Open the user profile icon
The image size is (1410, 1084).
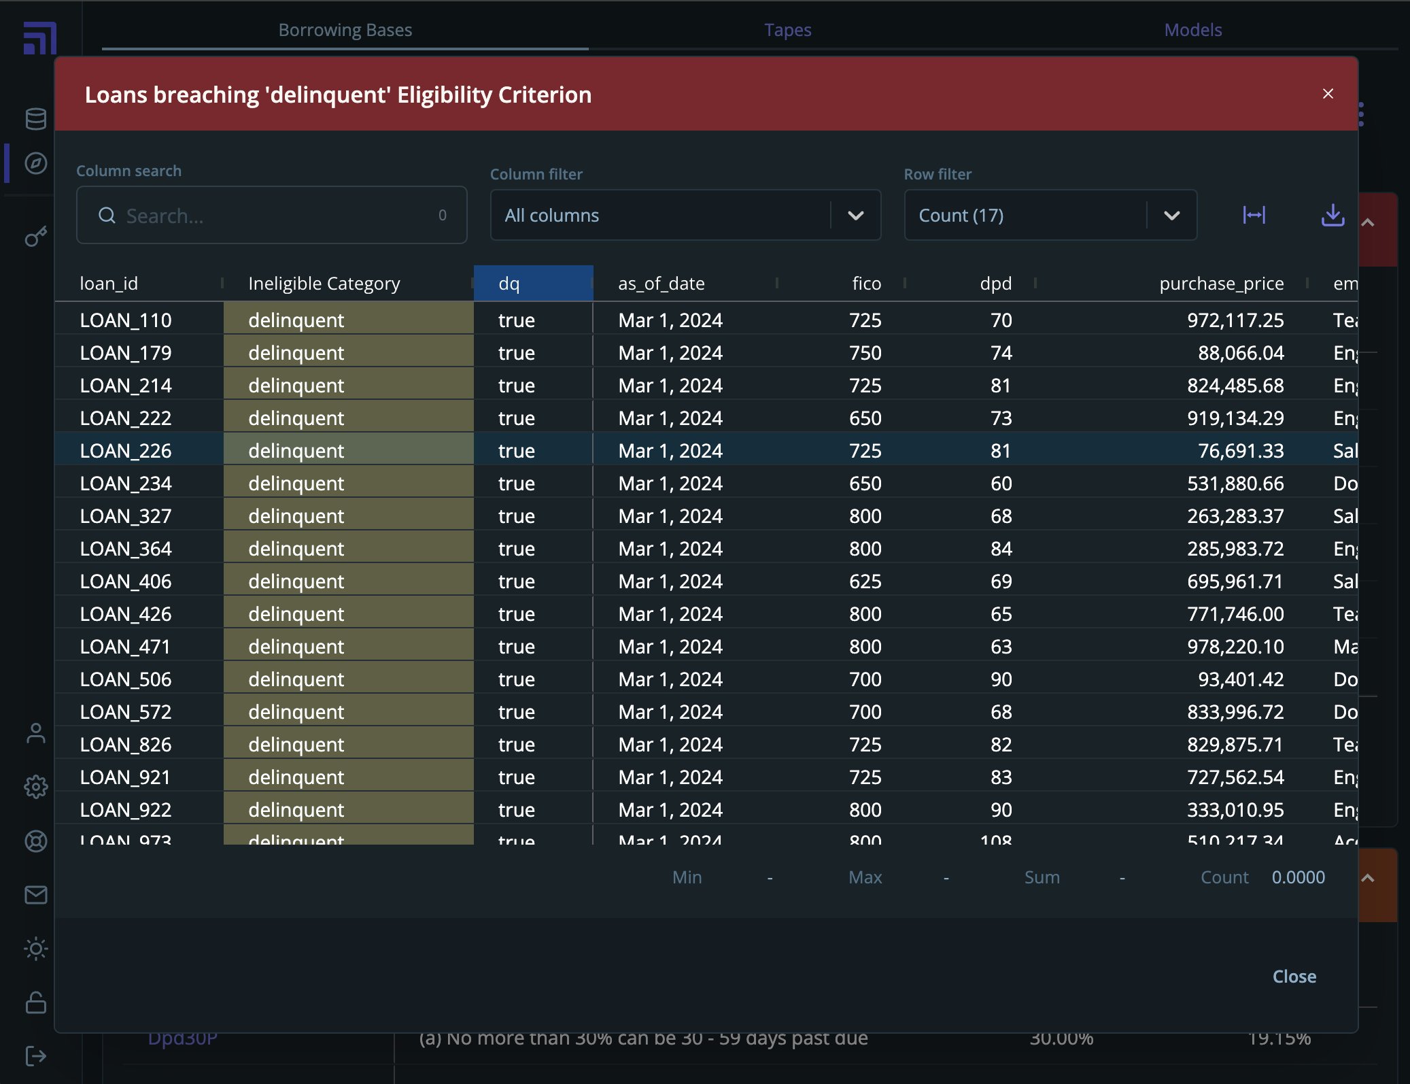point(35,733)
